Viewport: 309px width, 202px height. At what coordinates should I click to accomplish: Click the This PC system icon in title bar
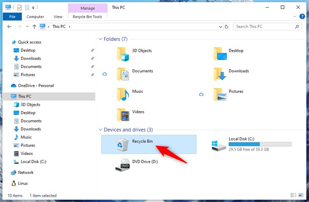(8, 8)
